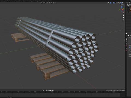Open the viewport Options dropdown
Viewport: 131px width, 98px height.
pos(123,5)
